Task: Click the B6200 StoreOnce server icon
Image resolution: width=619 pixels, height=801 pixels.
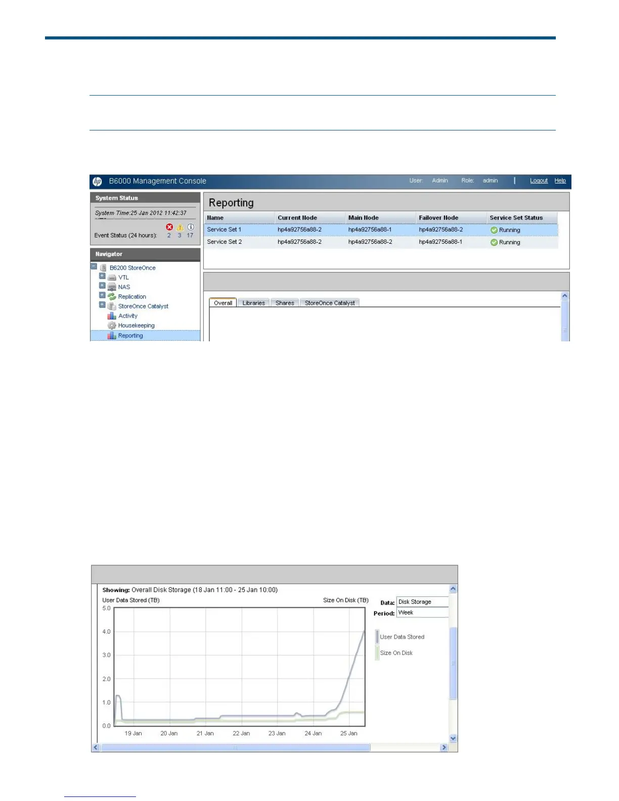Action: pos(103,268)
